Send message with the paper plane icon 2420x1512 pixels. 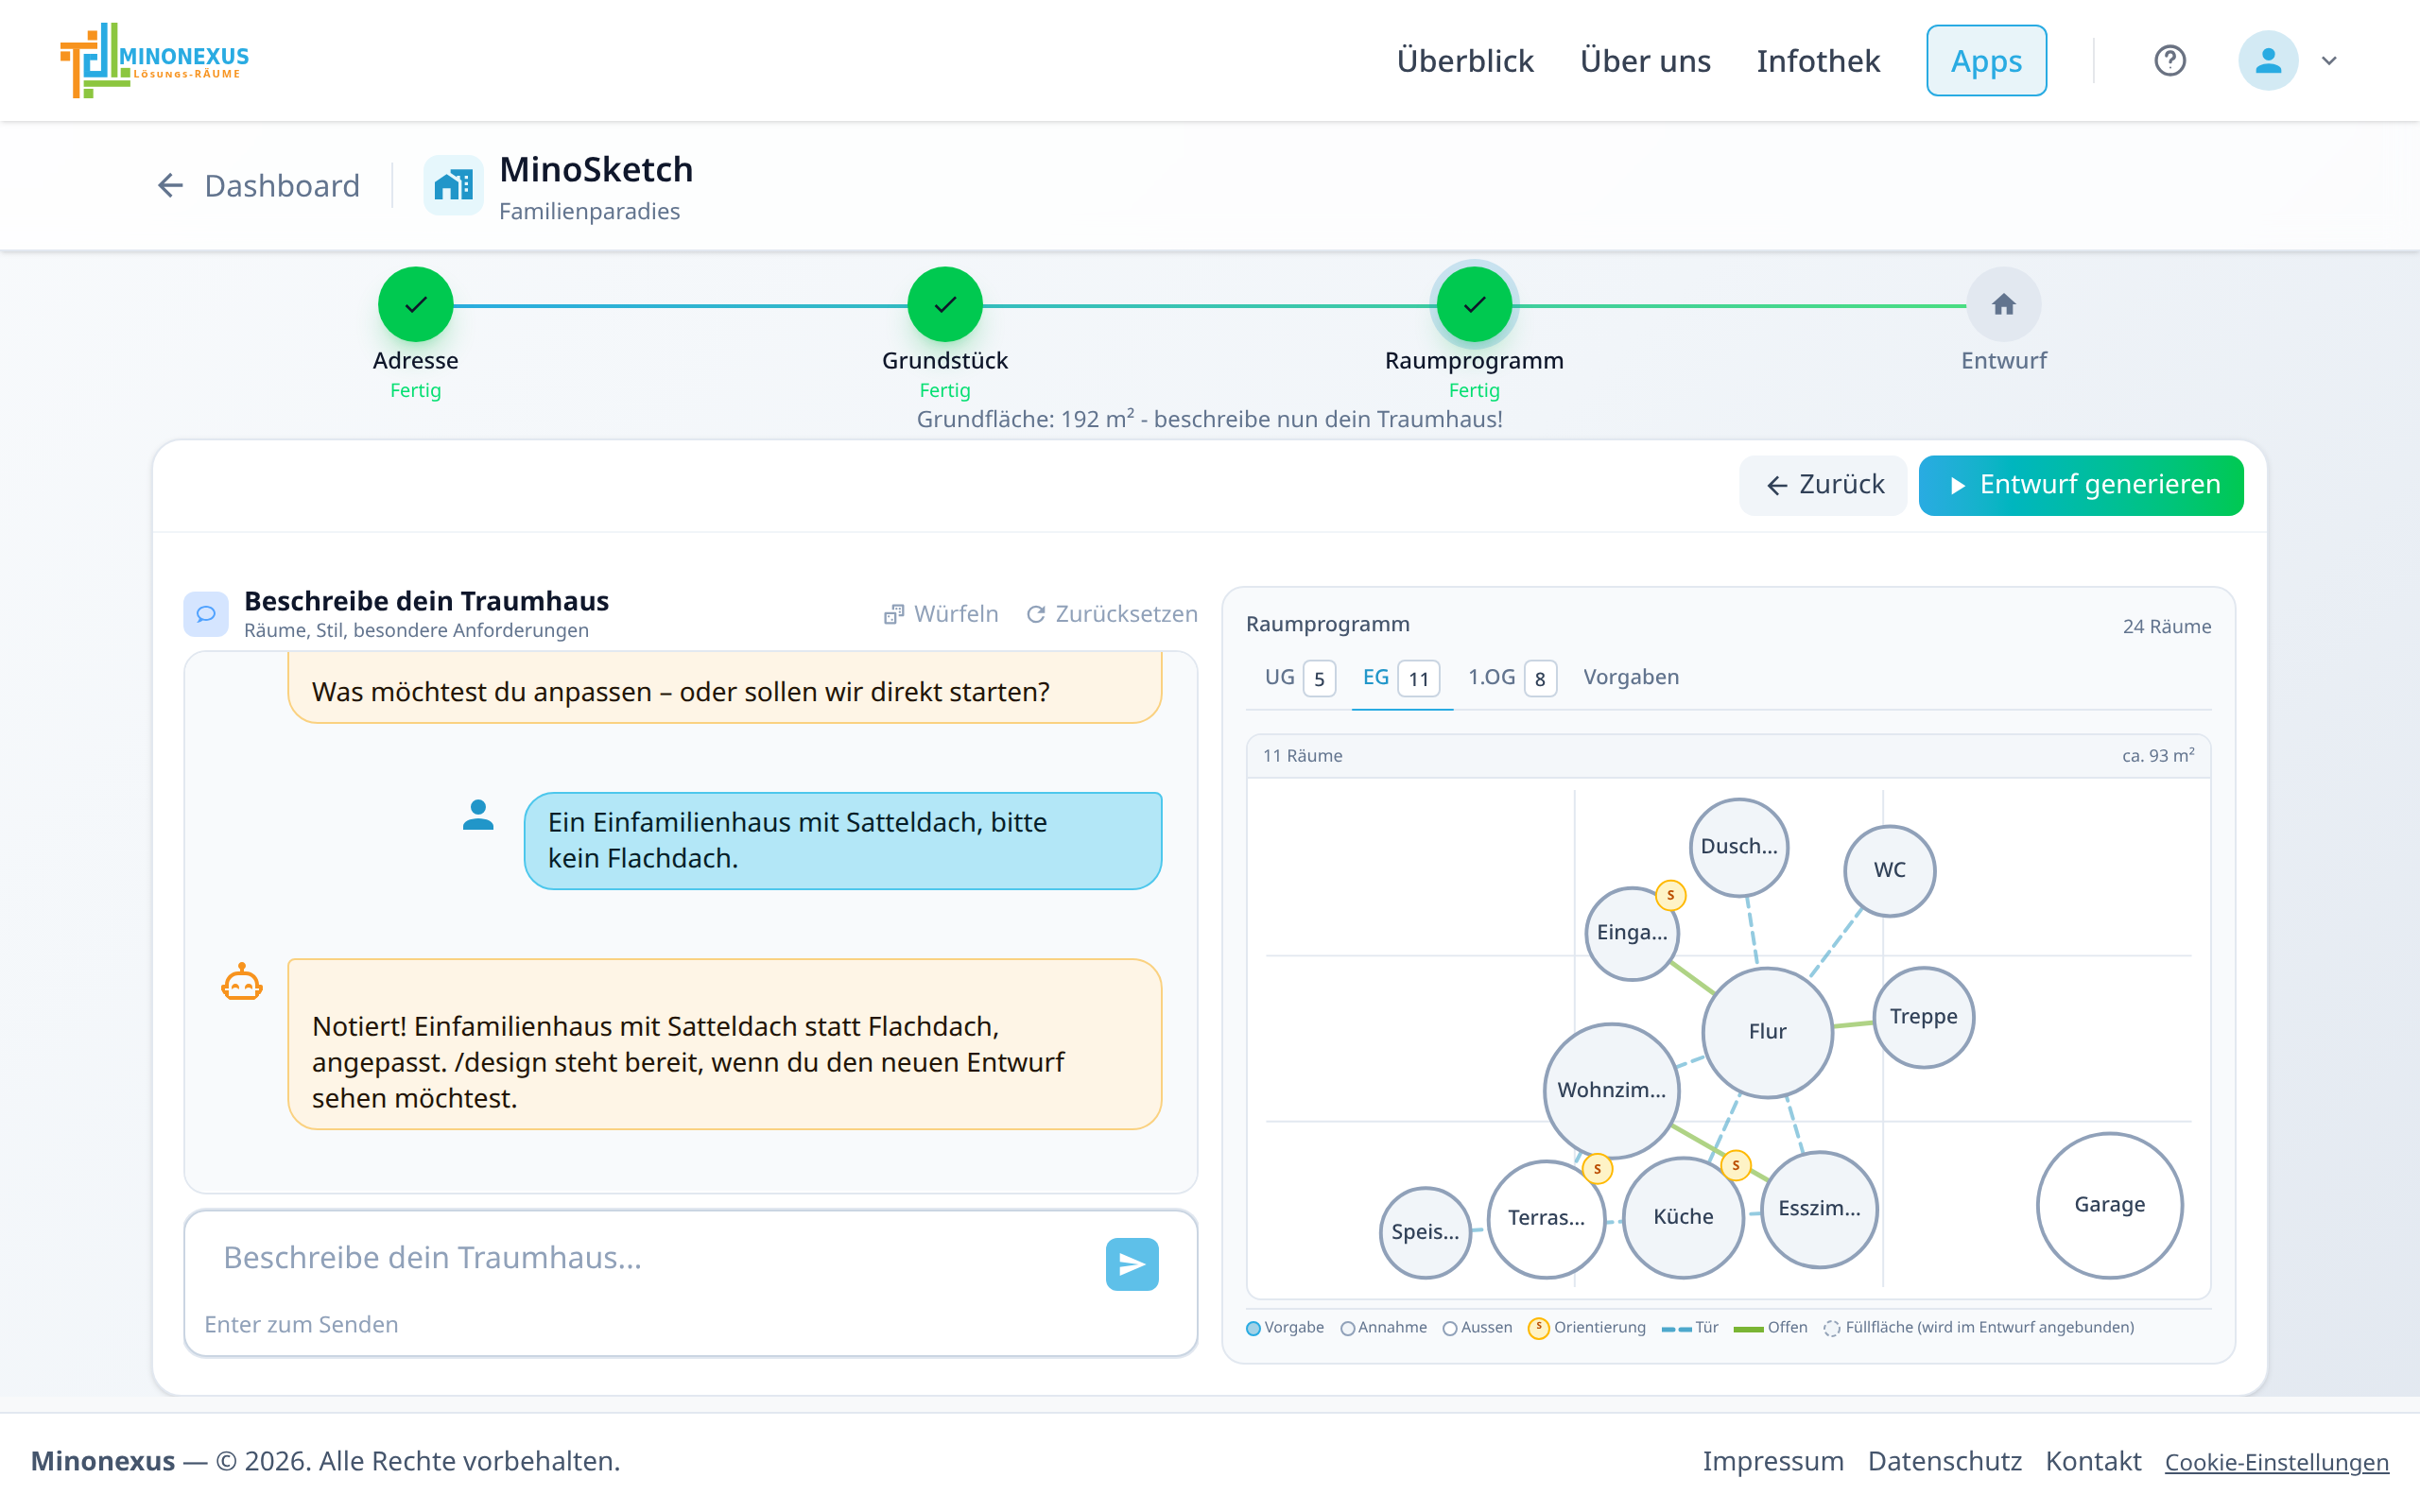1132,1264
